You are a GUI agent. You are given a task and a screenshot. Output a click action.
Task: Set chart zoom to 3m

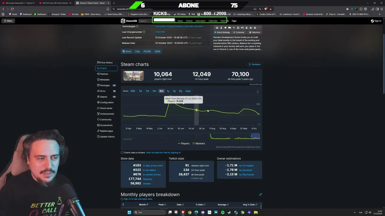tap(154, 91)
